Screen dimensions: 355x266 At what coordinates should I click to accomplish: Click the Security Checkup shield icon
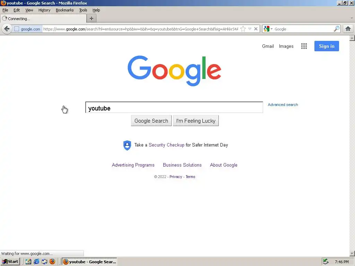[x=127, y=145]
